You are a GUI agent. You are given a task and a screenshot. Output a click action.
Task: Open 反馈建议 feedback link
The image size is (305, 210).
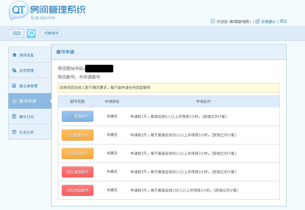pyautogui.click(x=268, y=21)
